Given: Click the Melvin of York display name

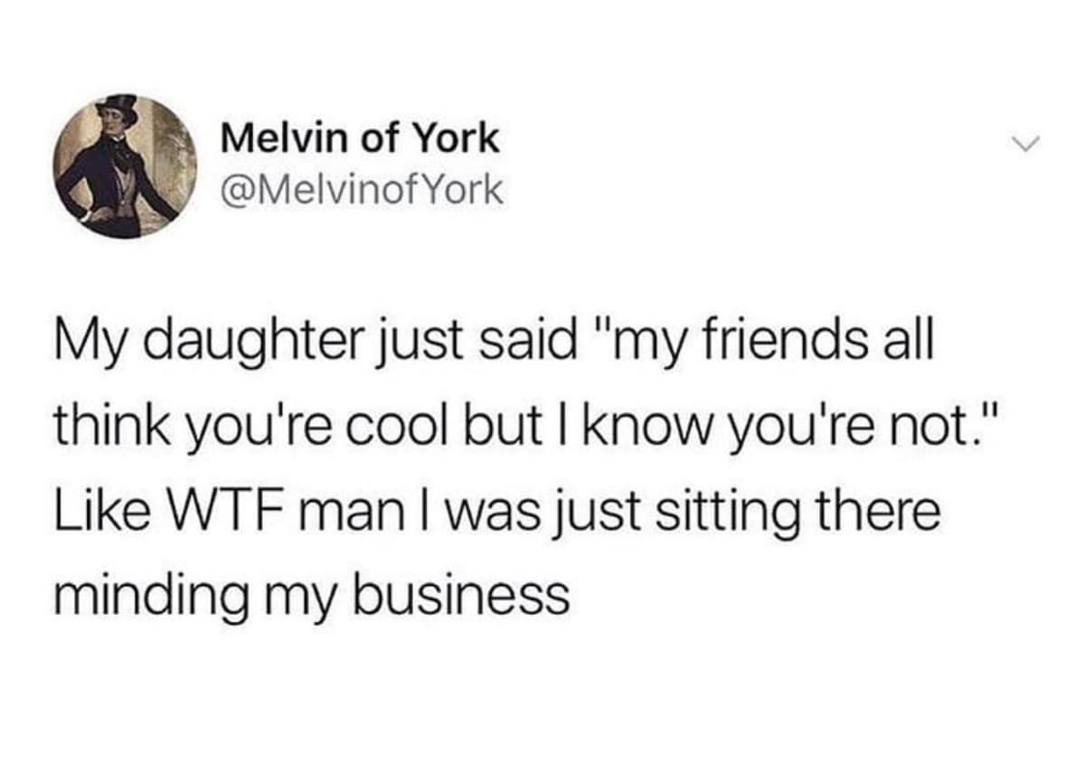Looking at the screenshot, I should pos(360,138).
